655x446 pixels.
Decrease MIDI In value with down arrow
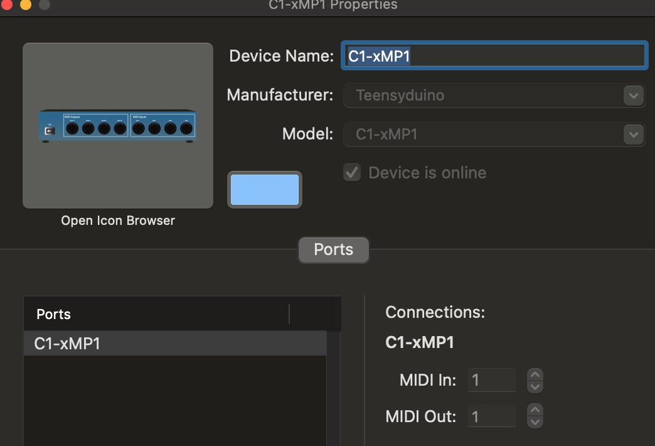click(x=535, y=386)
